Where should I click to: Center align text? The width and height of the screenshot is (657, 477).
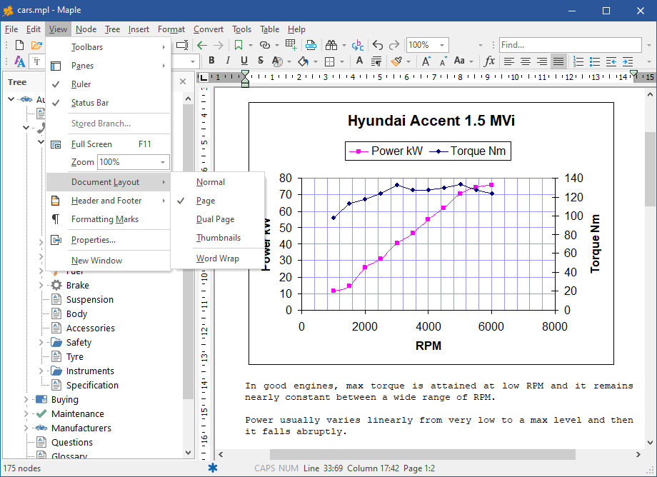[x=525, y=61]
